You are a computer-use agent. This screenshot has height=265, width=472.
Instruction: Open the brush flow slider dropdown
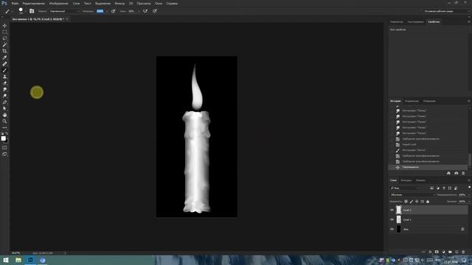click(x=139, y=11)
